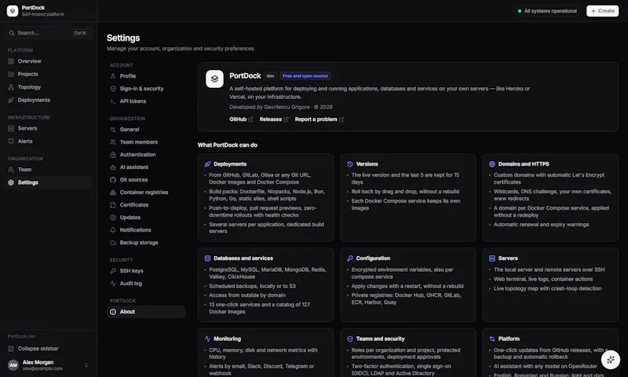Select the Profile settings tab
628x377 pixels.
[146, 76]
